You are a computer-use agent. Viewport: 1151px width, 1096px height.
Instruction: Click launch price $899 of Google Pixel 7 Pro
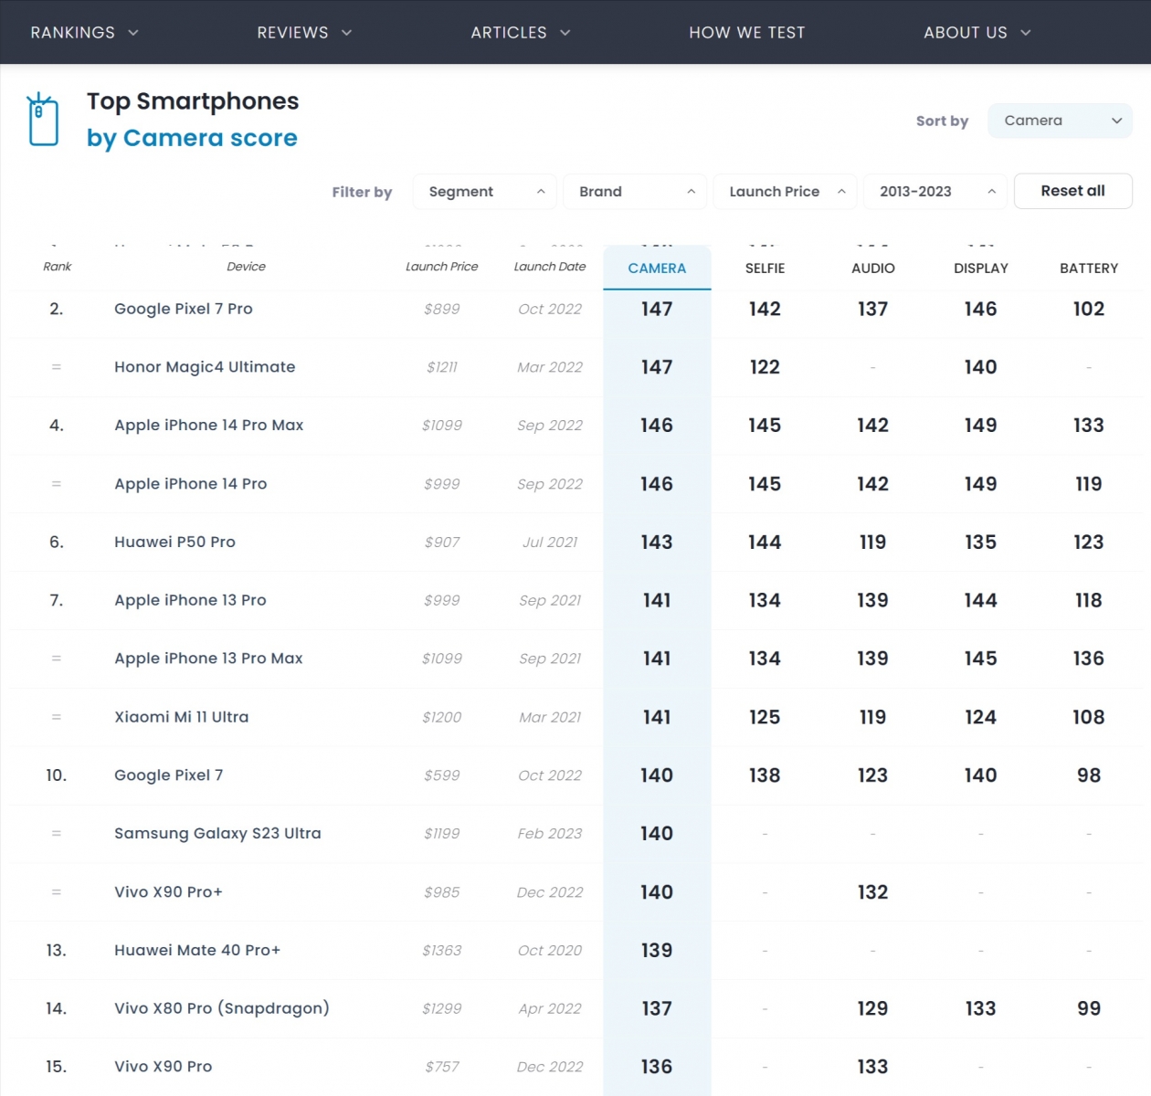442,310
